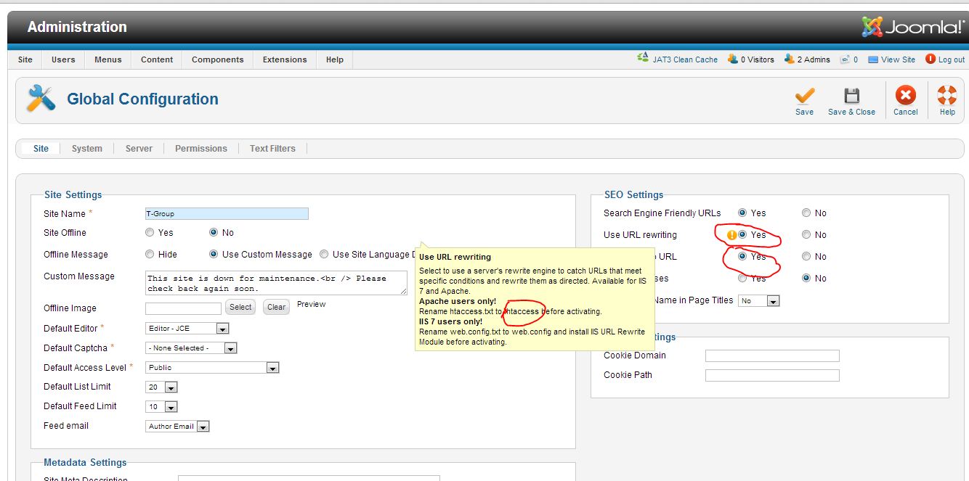Click the Save checkmark icon
969x481 pixels.
point(804,96)
